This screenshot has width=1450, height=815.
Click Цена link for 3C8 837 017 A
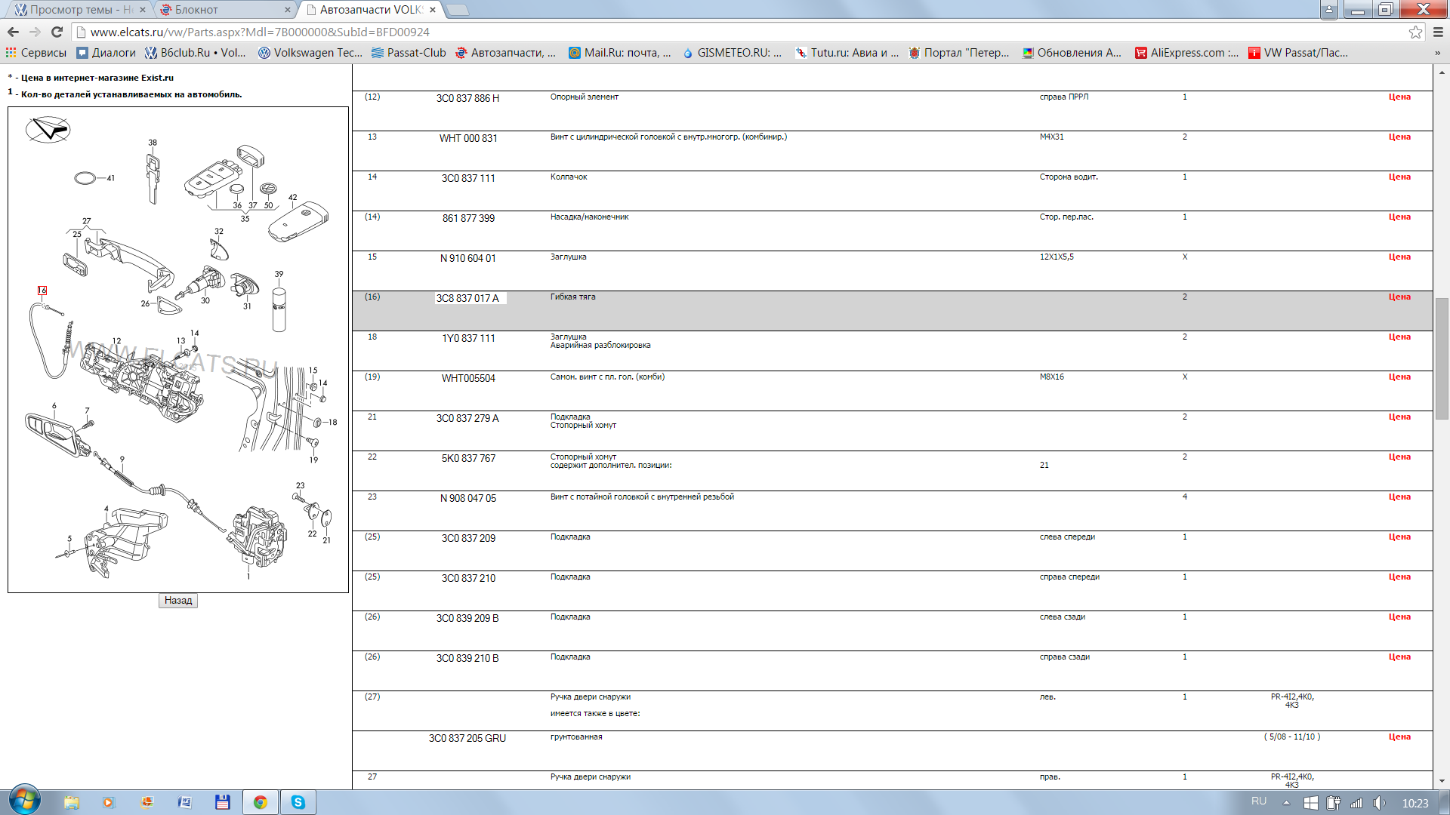(x=1399, y=297)
